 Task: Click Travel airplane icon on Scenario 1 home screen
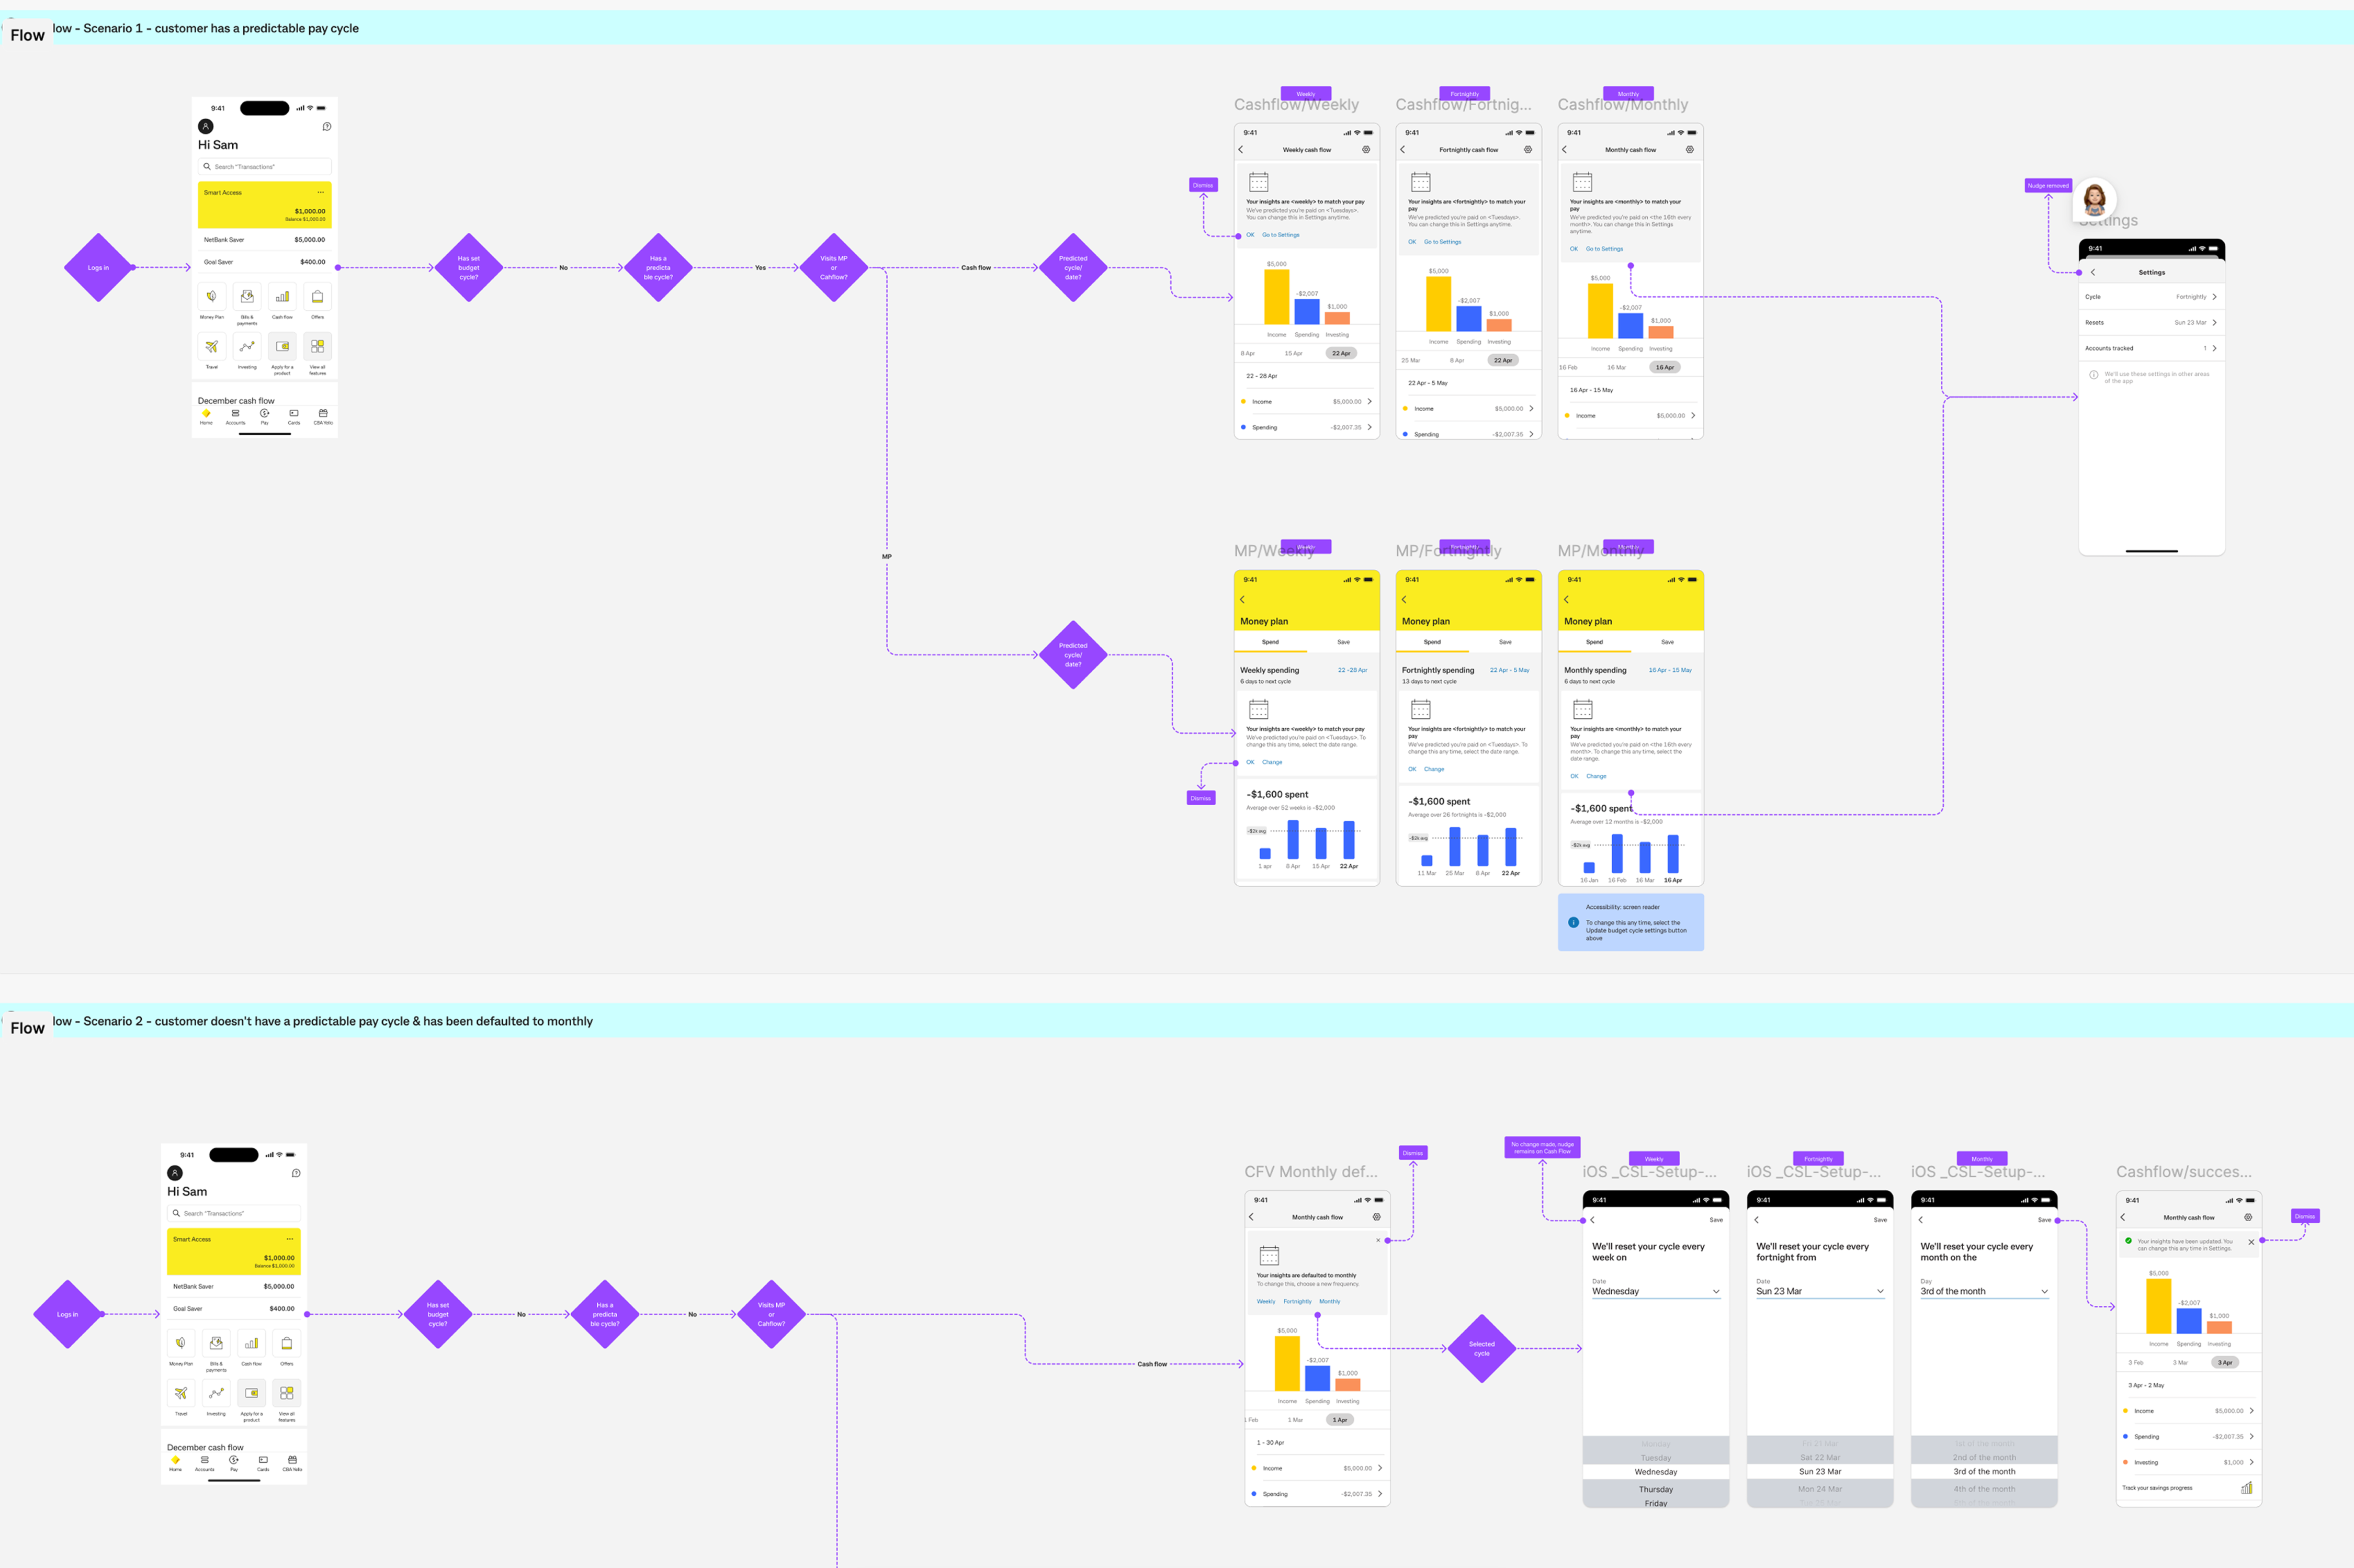[x=212, y=347]
